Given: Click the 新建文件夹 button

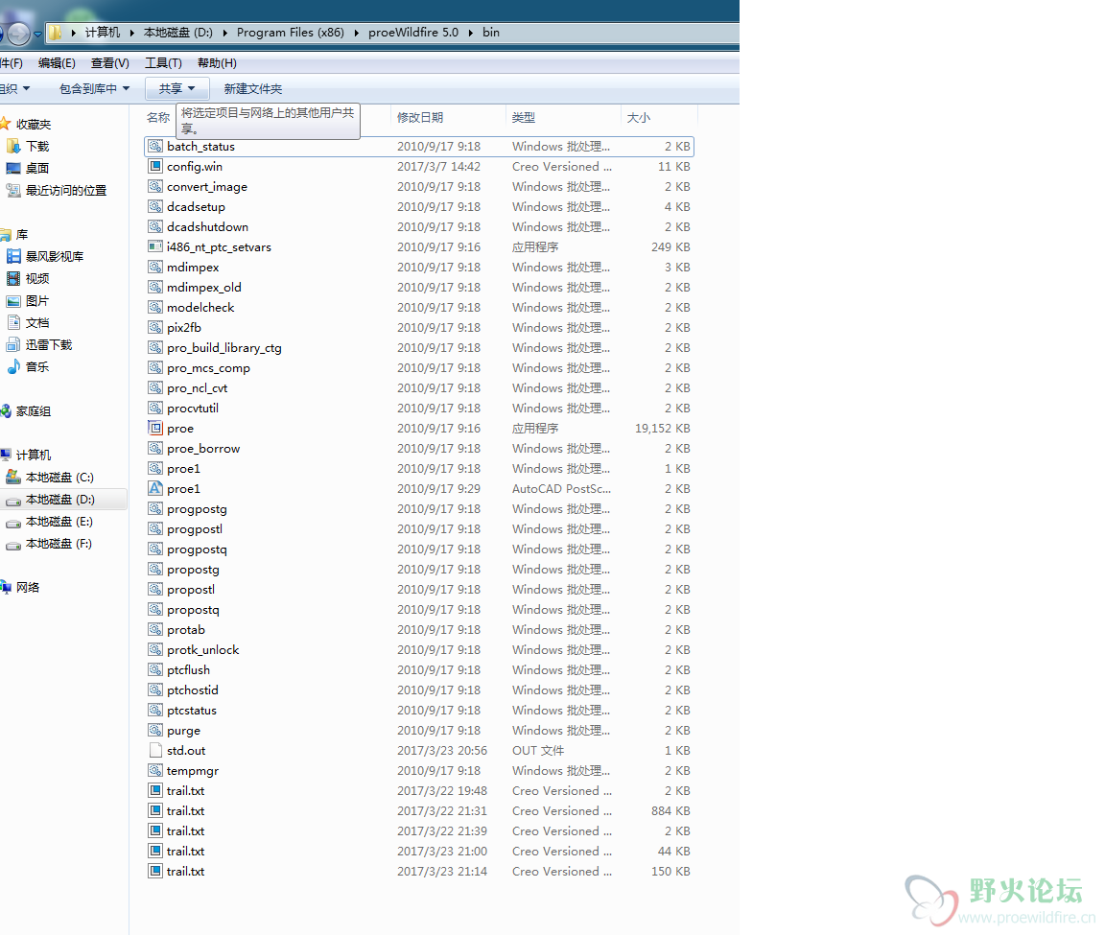Looking at the screenshot, I should [x=253, y=89].
